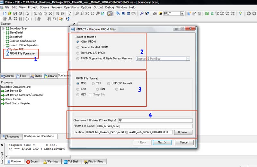Viewport: 257px width, 167px height.
Task: Click the Save diskette toolbar icon
Action: 15,13
